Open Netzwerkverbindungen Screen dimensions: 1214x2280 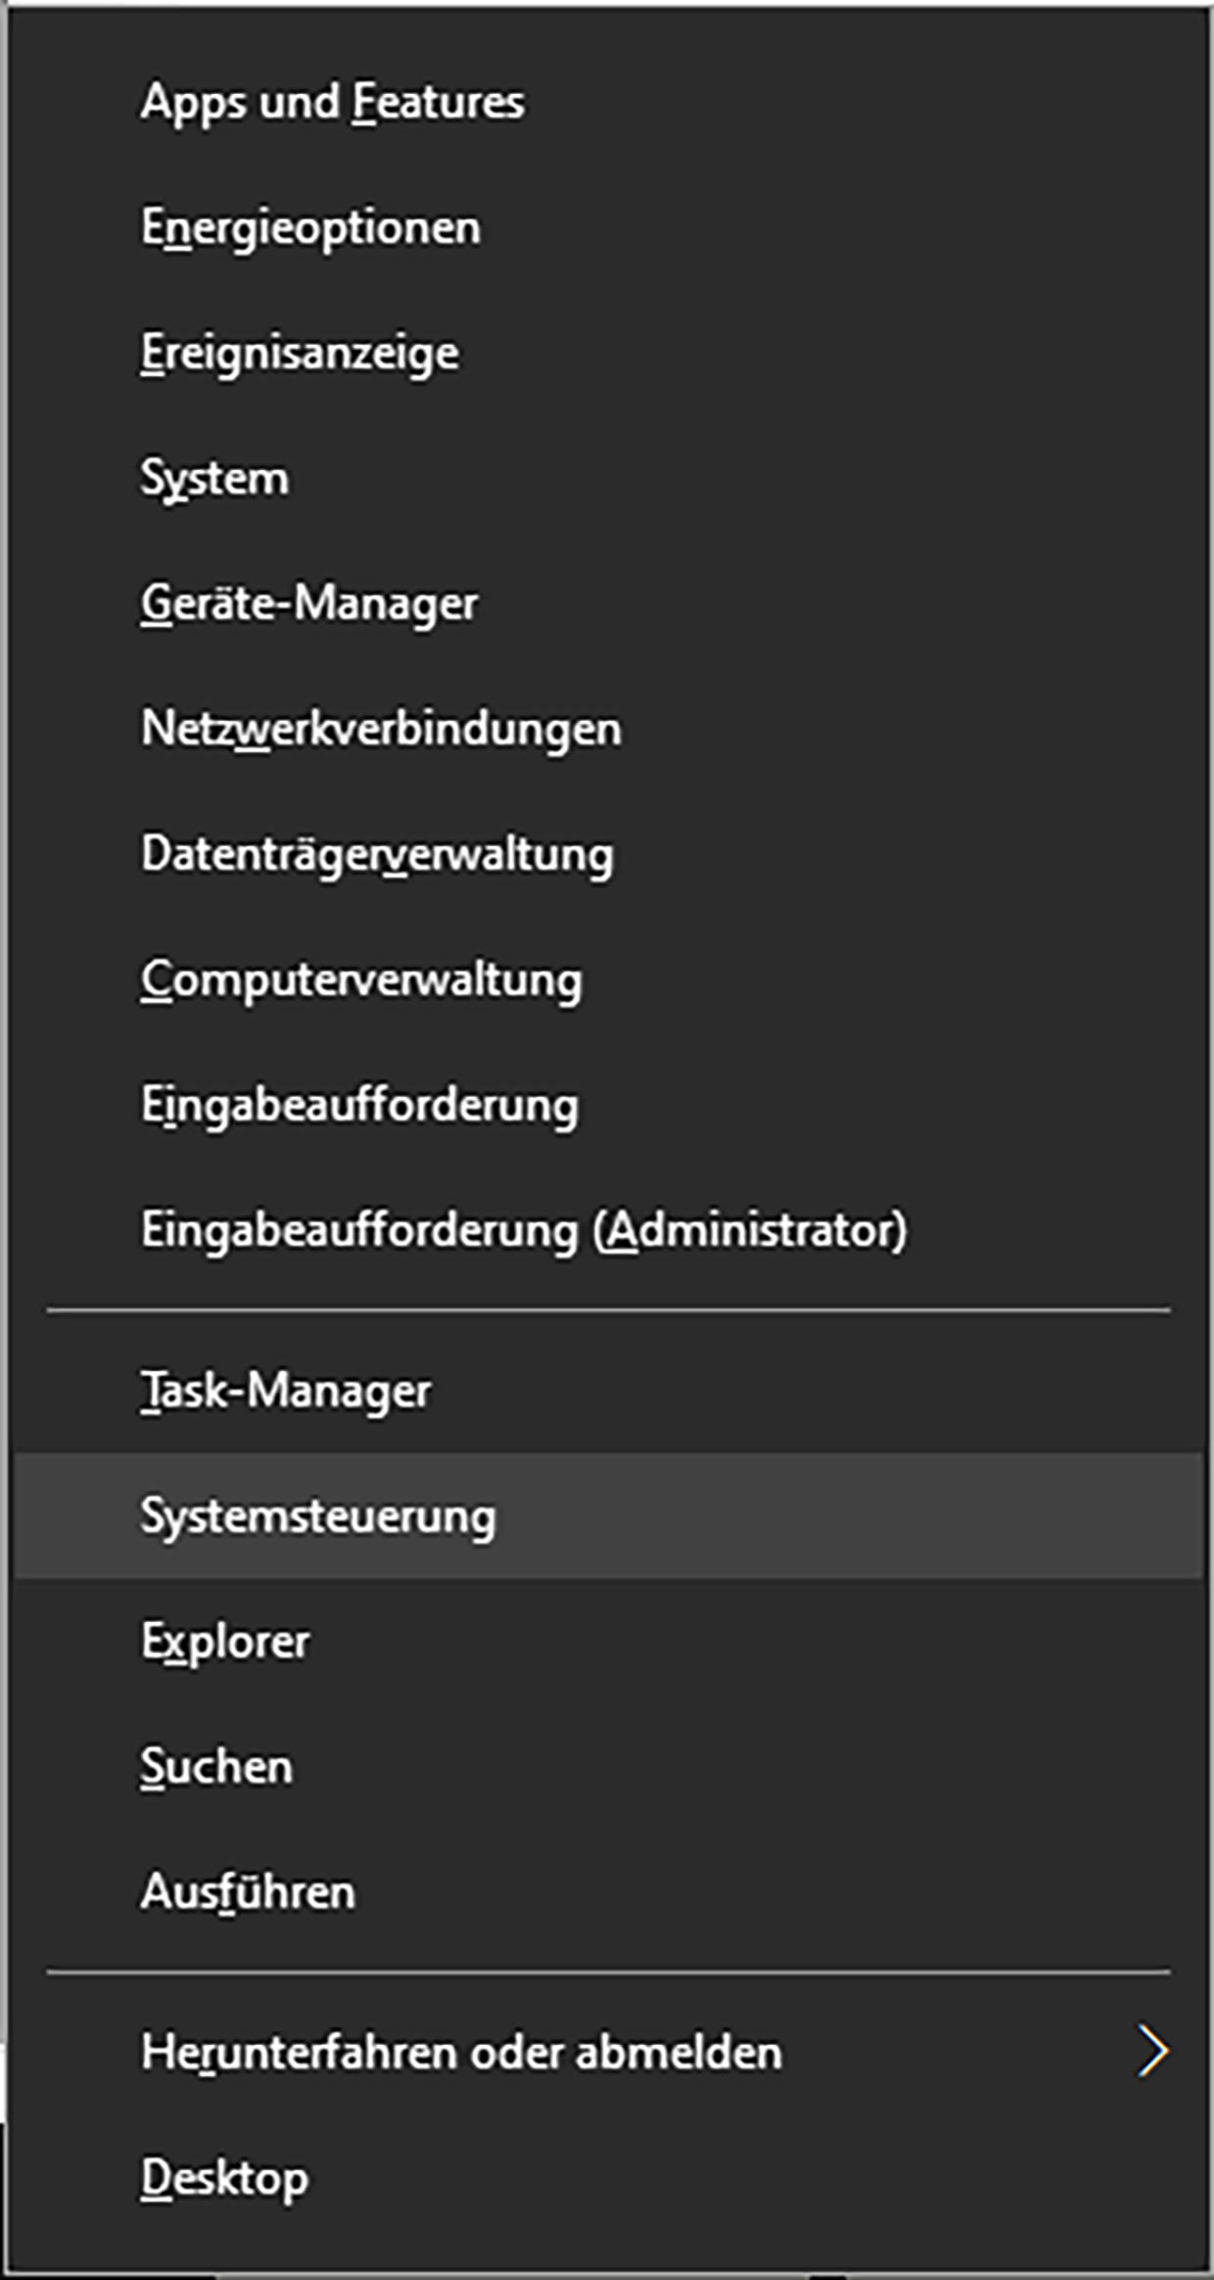coord(381,730)
